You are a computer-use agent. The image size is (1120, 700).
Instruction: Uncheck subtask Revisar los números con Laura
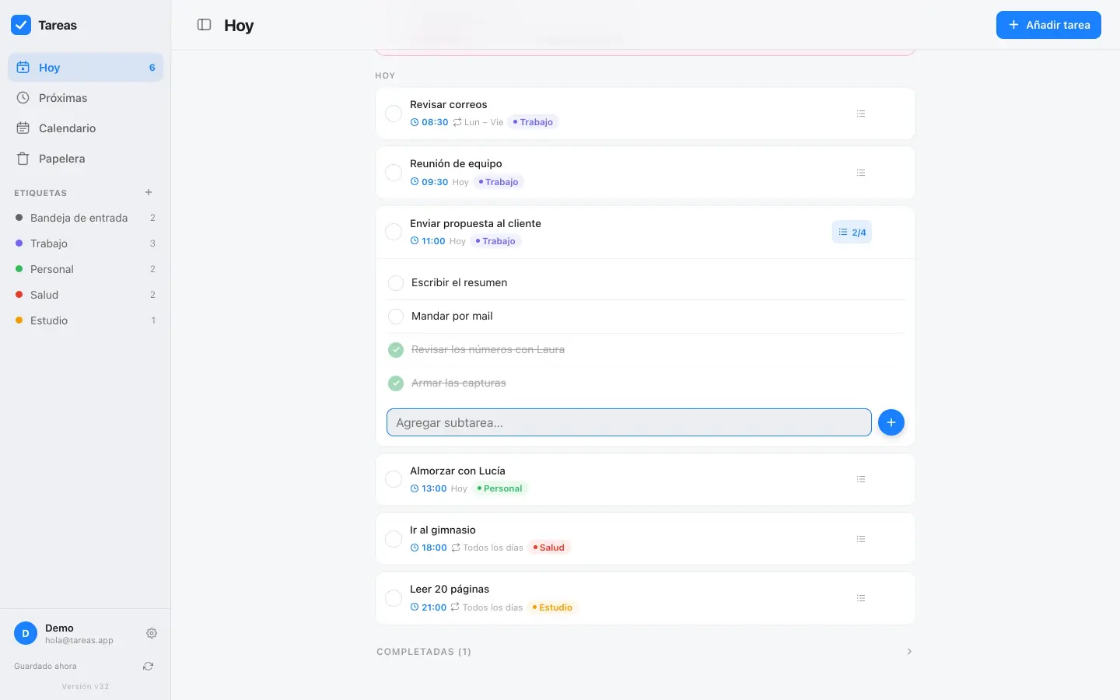tap(396, 350)
